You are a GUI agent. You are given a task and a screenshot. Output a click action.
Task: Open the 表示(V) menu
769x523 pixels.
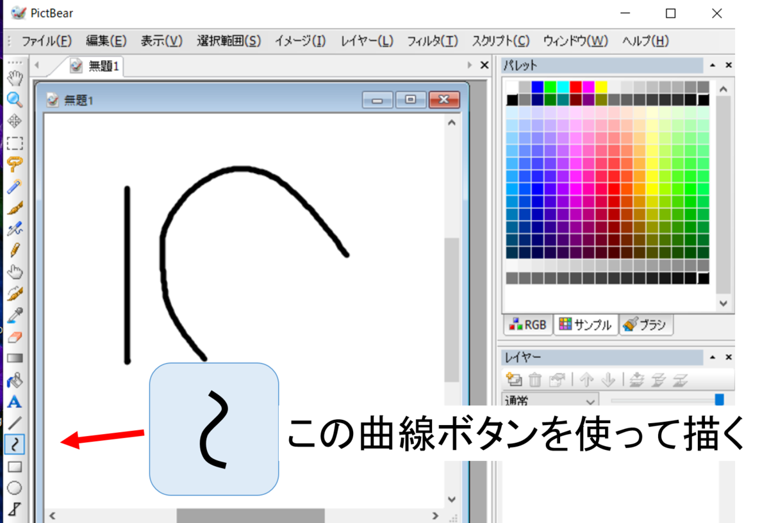[x=161, y=41]
